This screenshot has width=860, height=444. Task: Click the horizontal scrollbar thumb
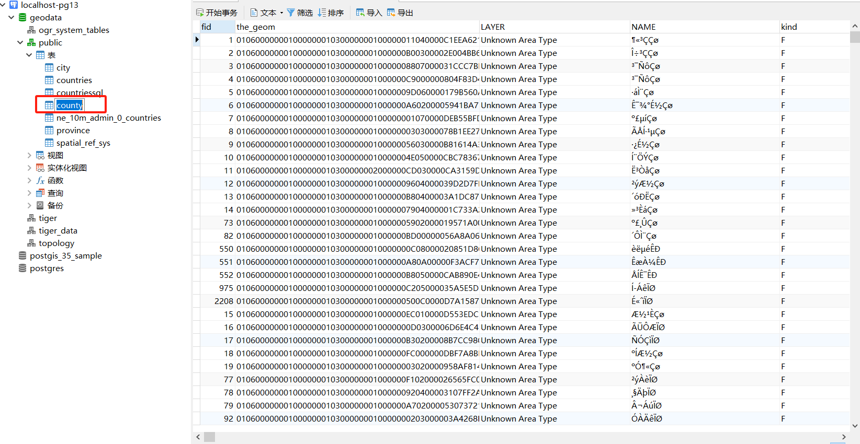pyautogui.click(x=209, y=437)
